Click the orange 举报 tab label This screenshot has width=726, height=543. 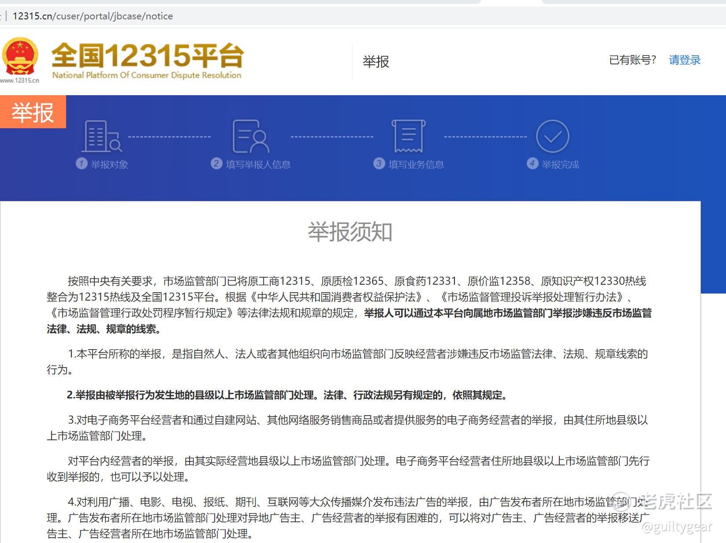coord(33,112)
